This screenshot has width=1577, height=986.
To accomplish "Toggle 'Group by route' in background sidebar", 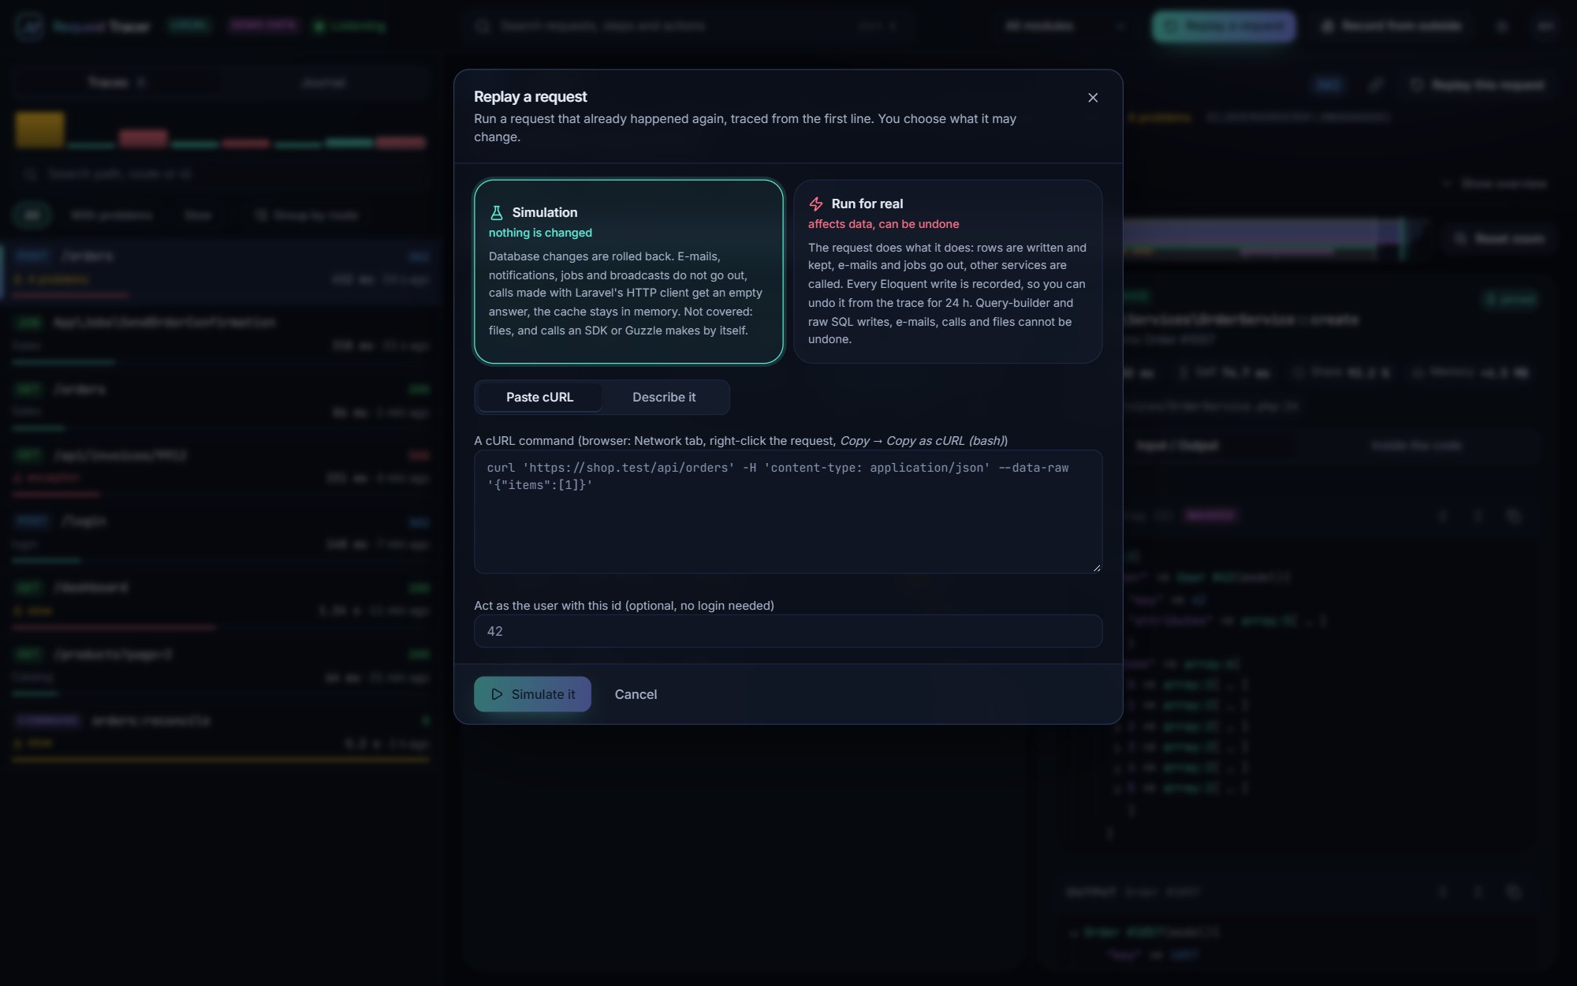I will 307,215.
